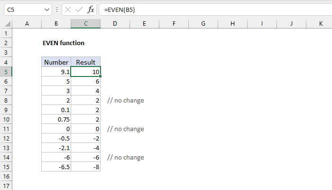
Task: Select the result cell showing -8
Action: [x=85, y=167]
